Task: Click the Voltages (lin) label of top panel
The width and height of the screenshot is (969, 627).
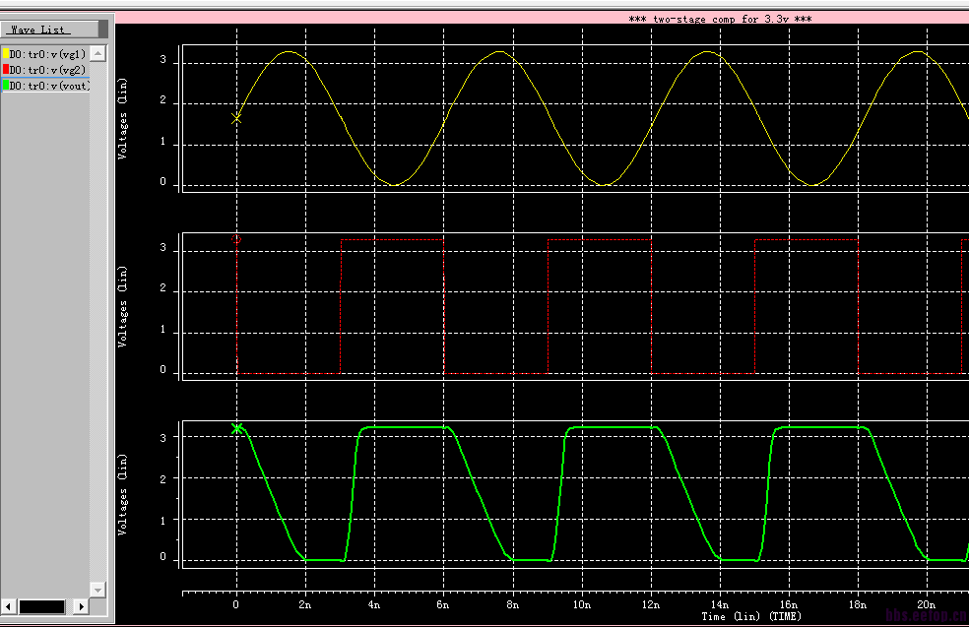Action: 122,118
